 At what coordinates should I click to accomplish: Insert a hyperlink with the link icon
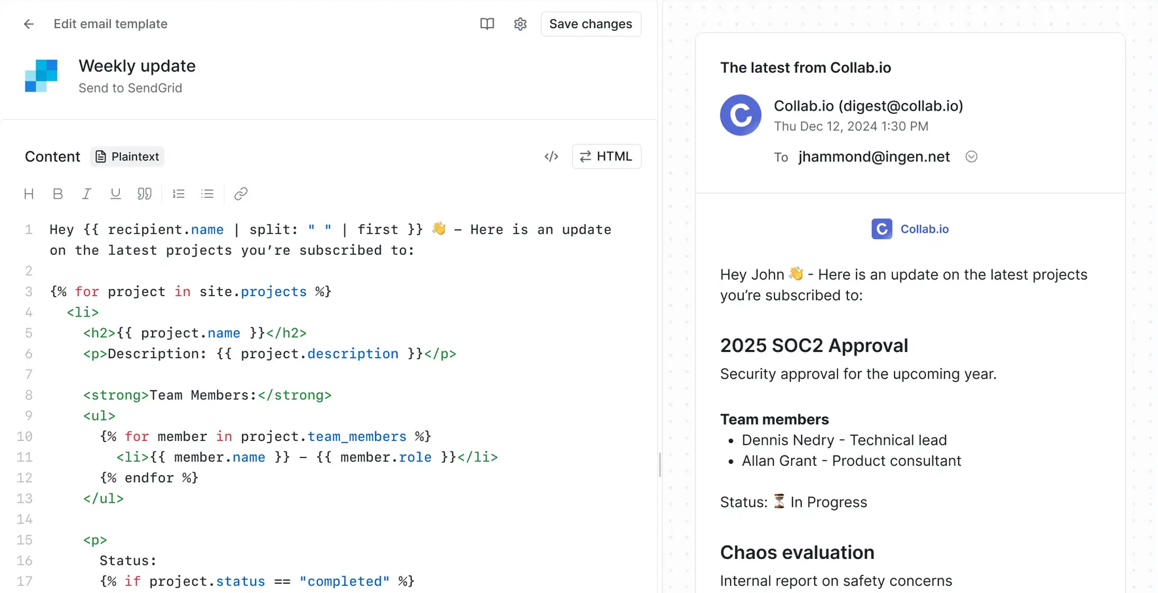point(241,193)
